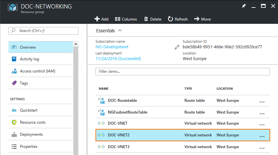This screenshot has width=278, height=155.
Task: Open the ellipsis menu for DOC-VNET3
Action: (x=262, y=148)
